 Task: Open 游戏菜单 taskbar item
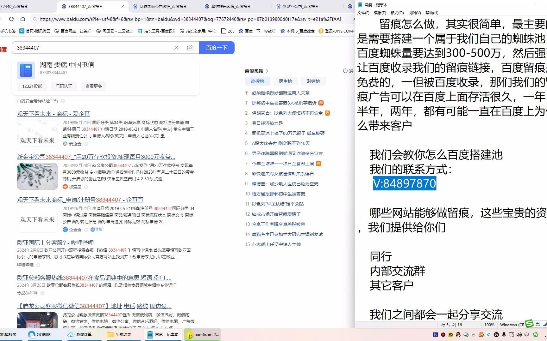click(x=80, y=335)
